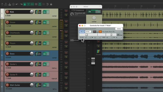This screenshot has width=163, height=92.
Task: Click the Threshold knob in the Mixer
Action: [72, 14]
